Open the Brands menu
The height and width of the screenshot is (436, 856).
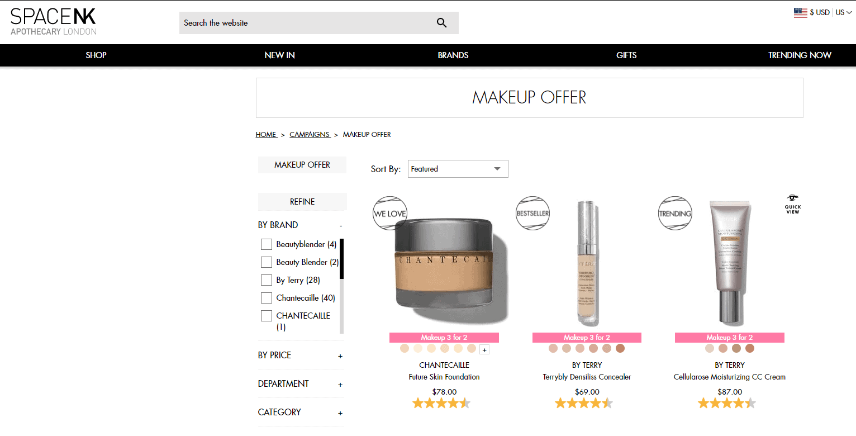[453, 55]
